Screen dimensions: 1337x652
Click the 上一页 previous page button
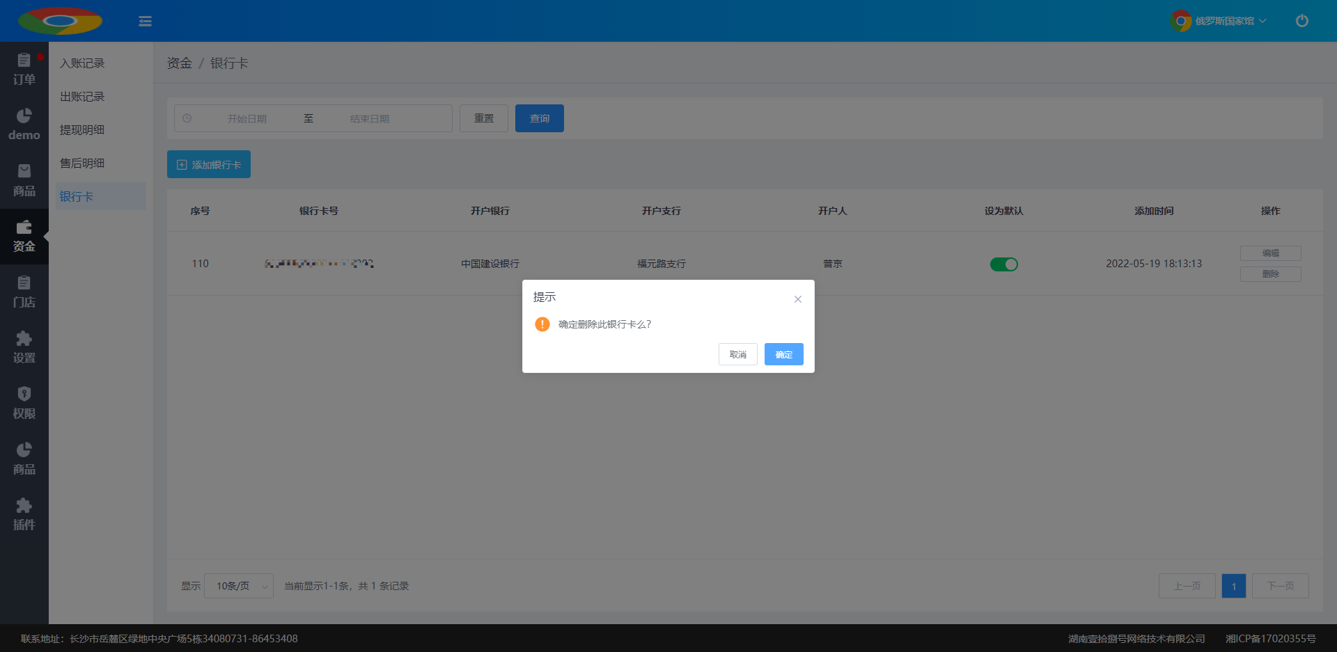tap(1187, 586)
